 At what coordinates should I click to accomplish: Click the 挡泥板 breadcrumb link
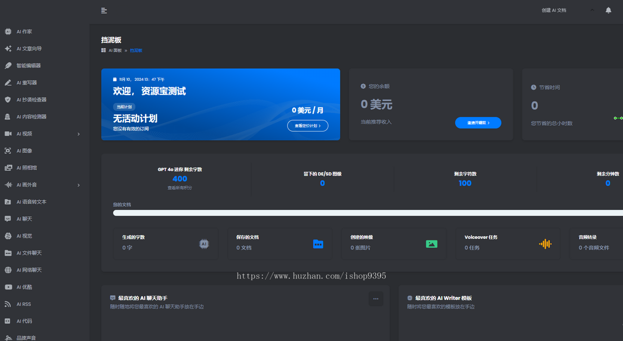[x=136, y=50]
